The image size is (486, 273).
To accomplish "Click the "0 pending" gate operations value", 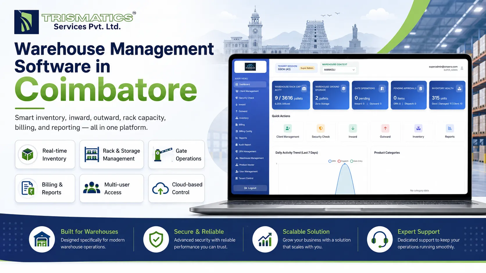I will coord(362,98).
